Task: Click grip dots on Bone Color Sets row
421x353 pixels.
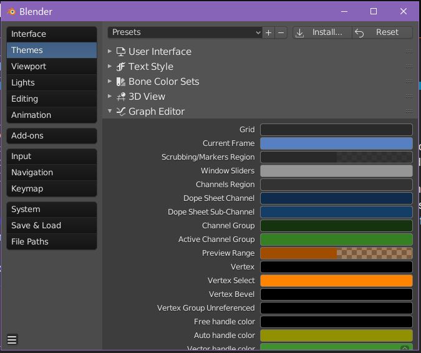Action: pos(409,82)
